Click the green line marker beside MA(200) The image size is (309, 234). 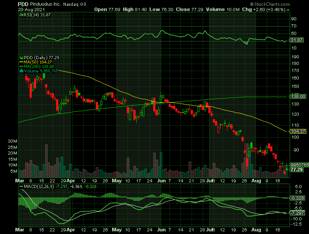21,67
